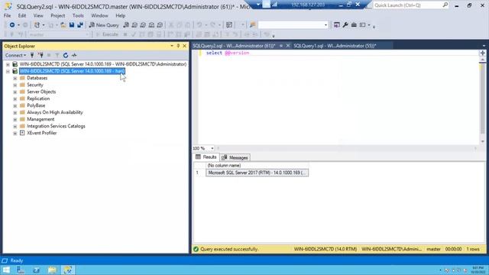
Task: Expand the XEvent Profiler node
Action: (x=15, y=133)
